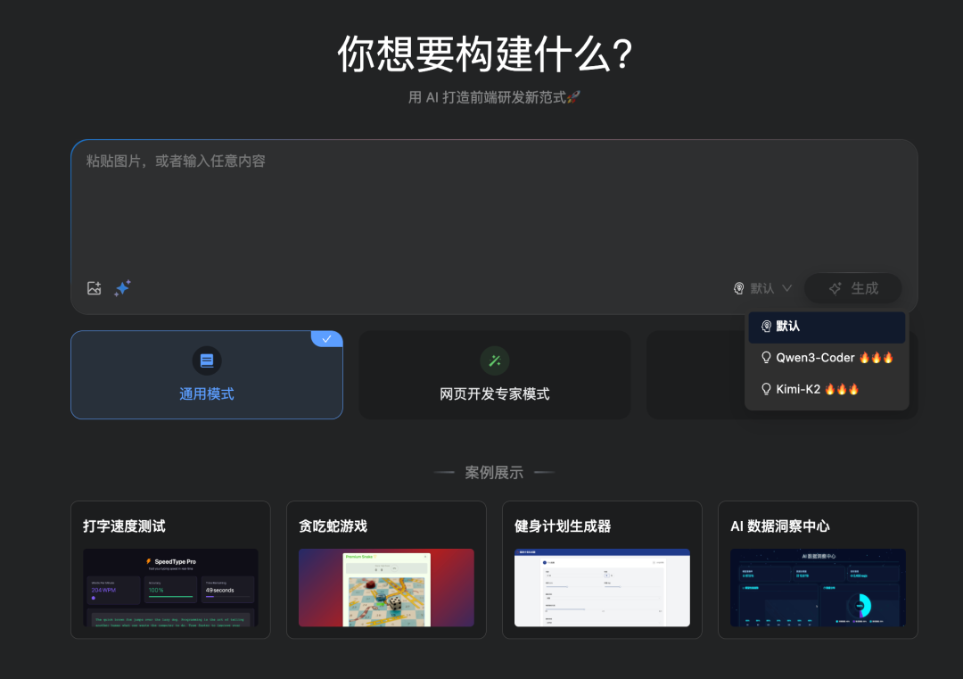
Task: Click the 通用模式 document icon
Action: [207, 360]
